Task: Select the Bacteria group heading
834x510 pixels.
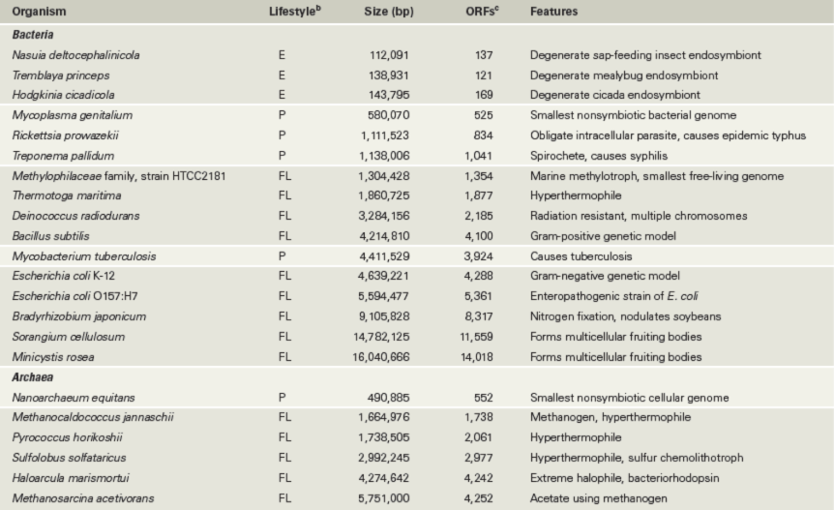Action: 33,35
